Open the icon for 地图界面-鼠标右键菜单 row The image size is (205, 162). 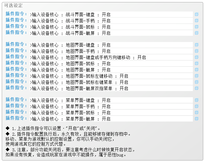pyautogui.click(x=196, y=82)
